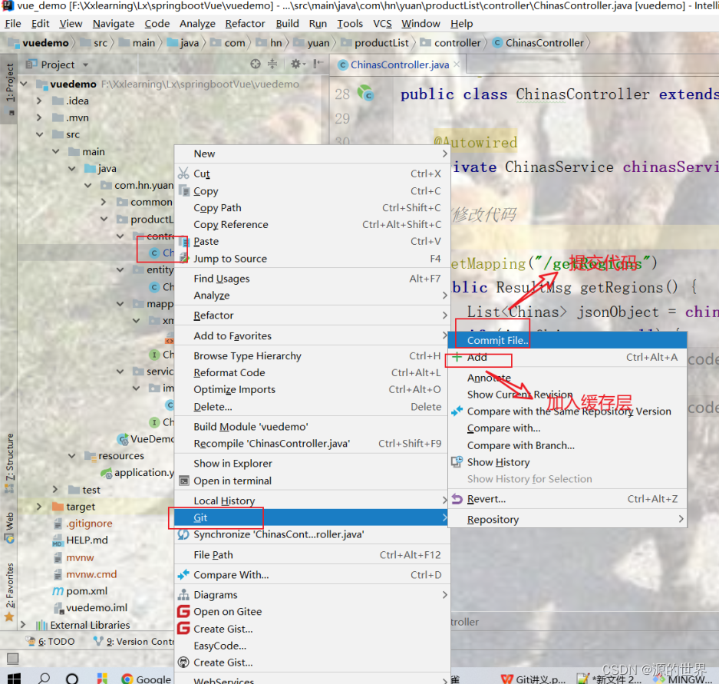This screenshot has width=719, height=684.
Task: Collapse the main folder in tree
Action: pos(55,151)
